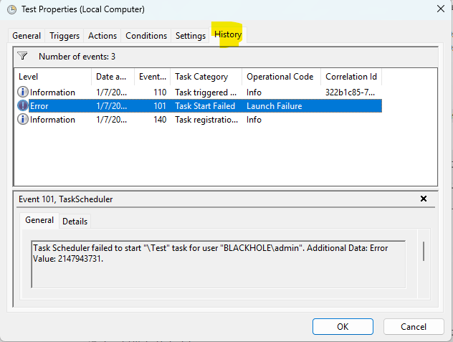Click the 'Number of events: 3' label

point(77,57)
